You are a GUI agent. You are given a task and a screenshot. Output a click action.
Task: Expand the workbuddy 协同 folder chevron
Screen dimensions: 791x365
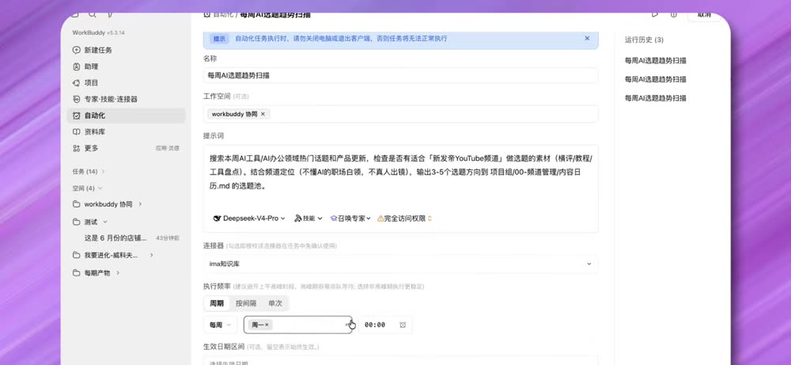(140, 204)
